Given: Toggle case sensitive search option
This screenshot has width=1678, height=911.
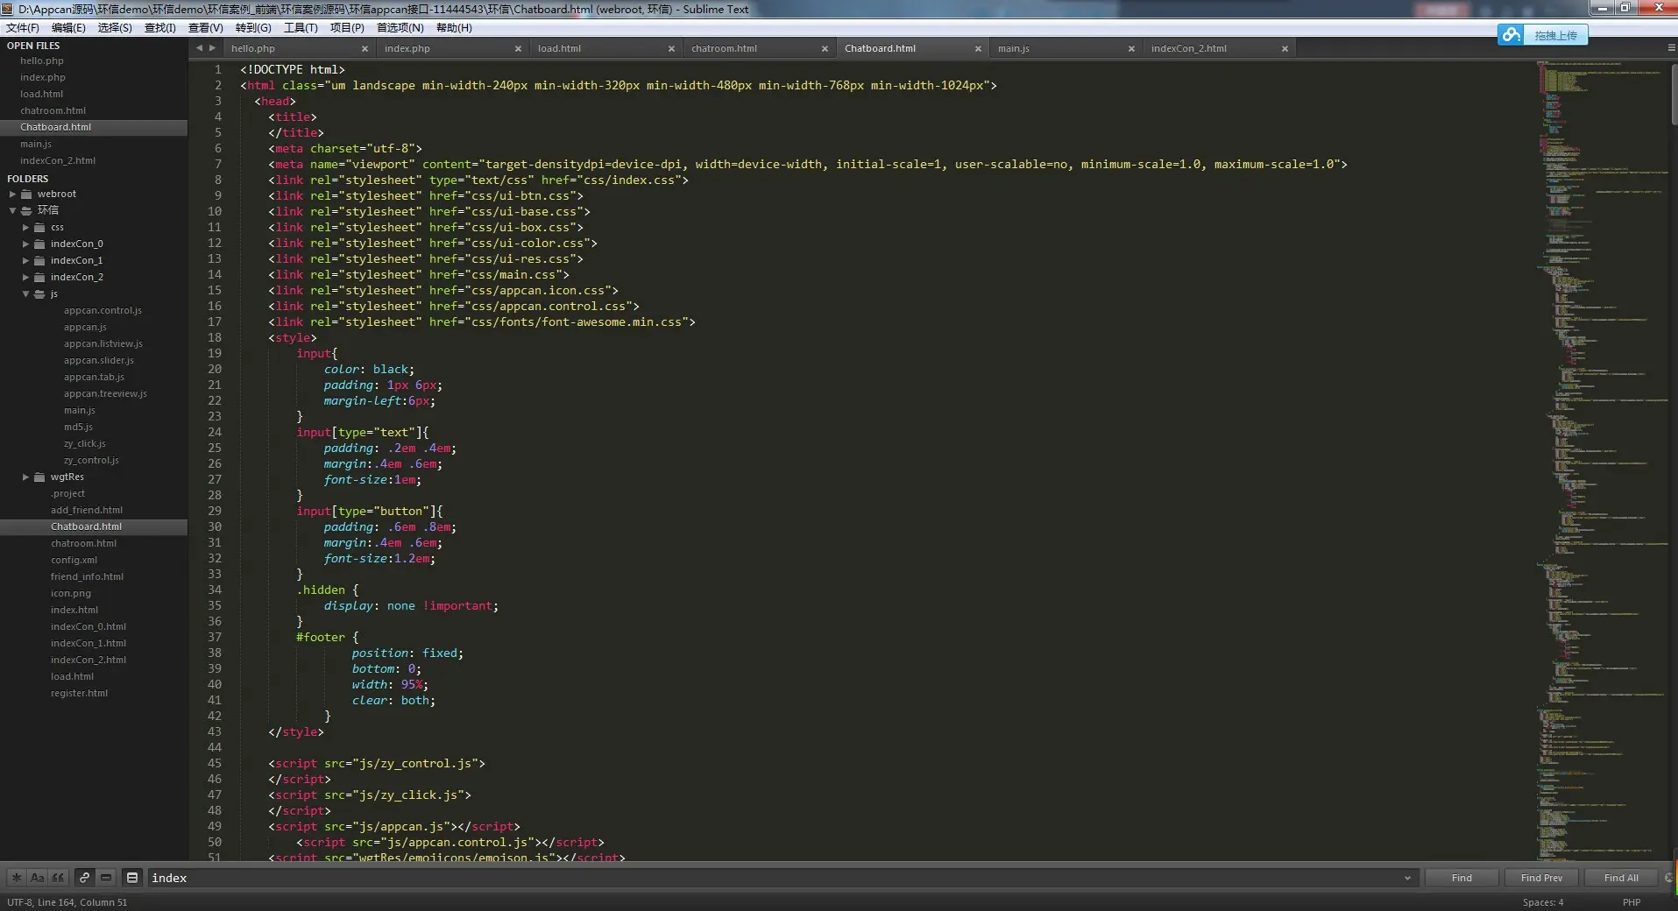Looking at the screenshot, I should (x=37, y=878).
